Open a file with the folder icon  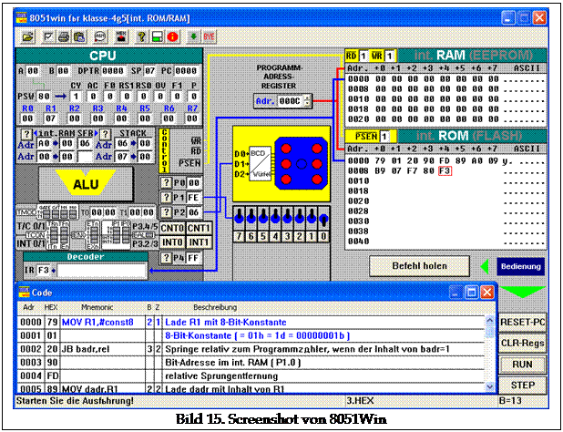tap(28, 36)
